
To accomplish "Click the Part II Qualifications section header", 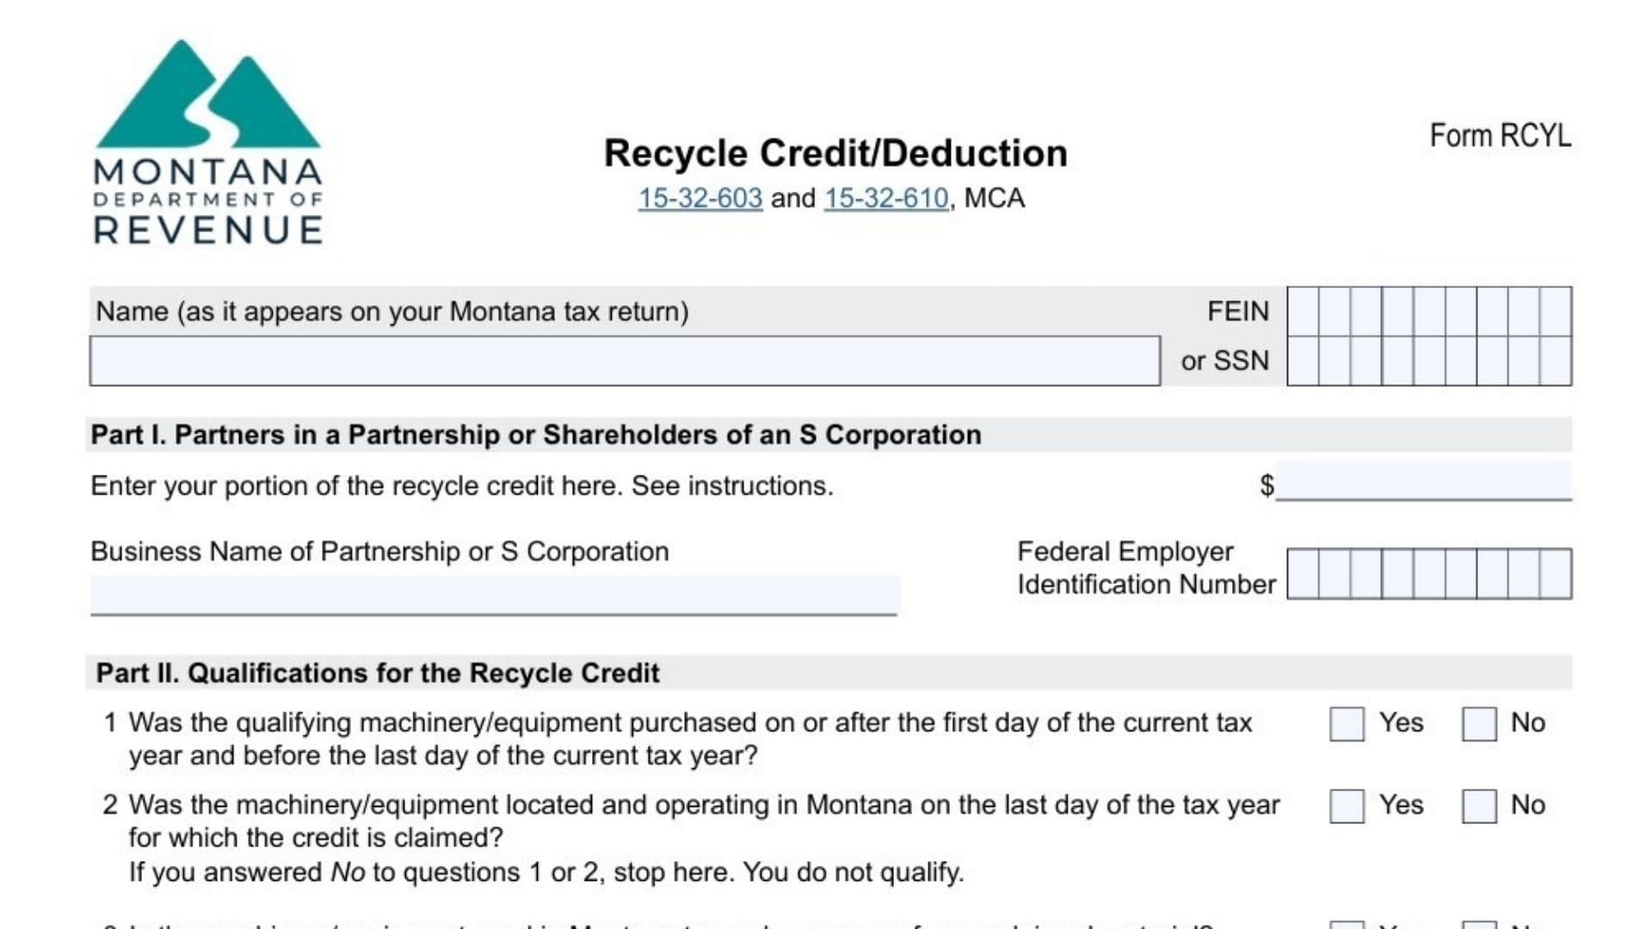I will point(378,674).
